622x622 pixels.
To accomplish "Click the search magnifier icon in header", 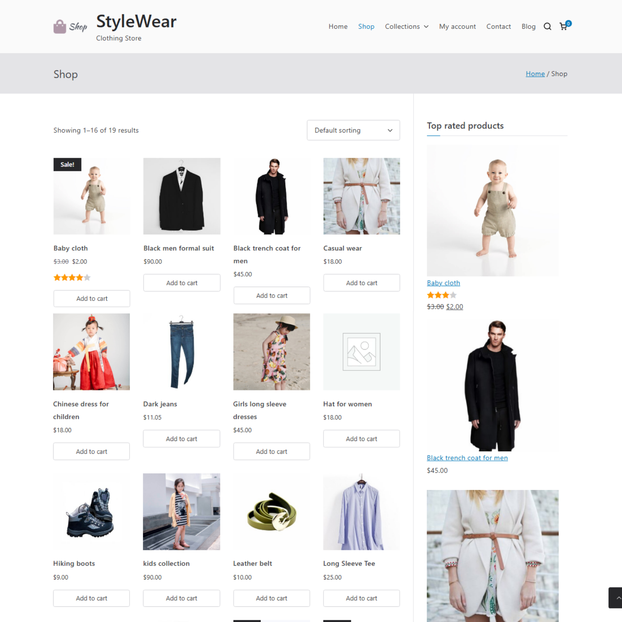I will 547,26.
